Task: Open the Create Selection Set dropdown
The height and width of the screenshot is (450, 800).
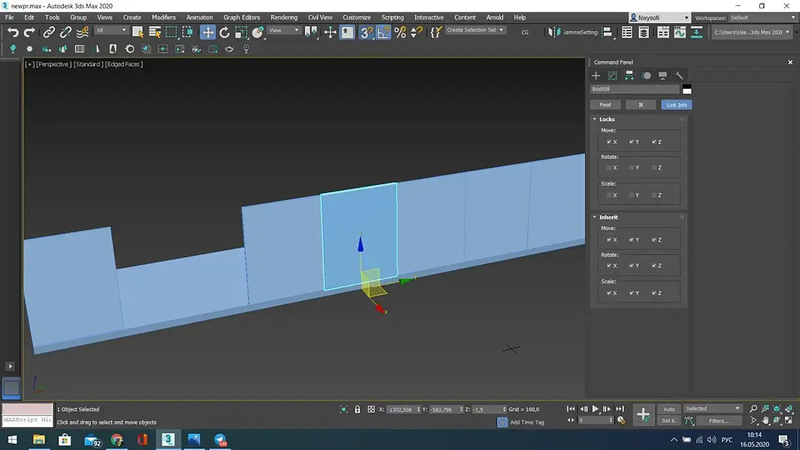Action: click(x=476, y=30)
